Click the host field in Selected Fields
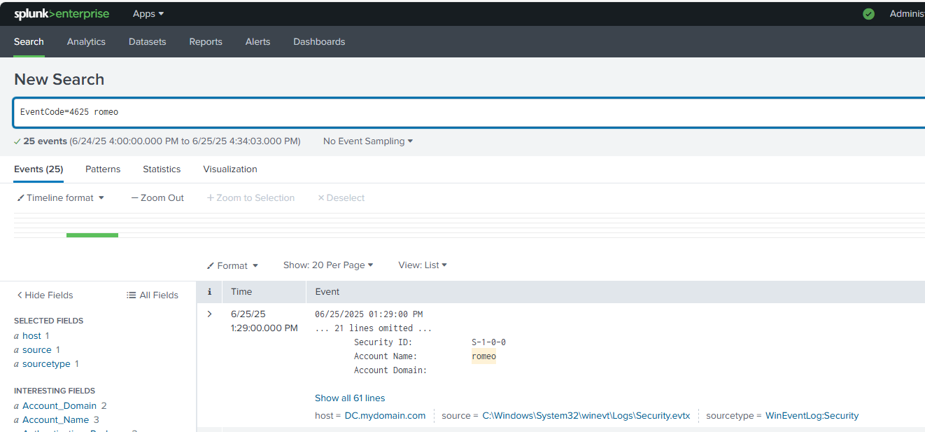The height and width of the screenshot is (432, 925). (31, 336)
